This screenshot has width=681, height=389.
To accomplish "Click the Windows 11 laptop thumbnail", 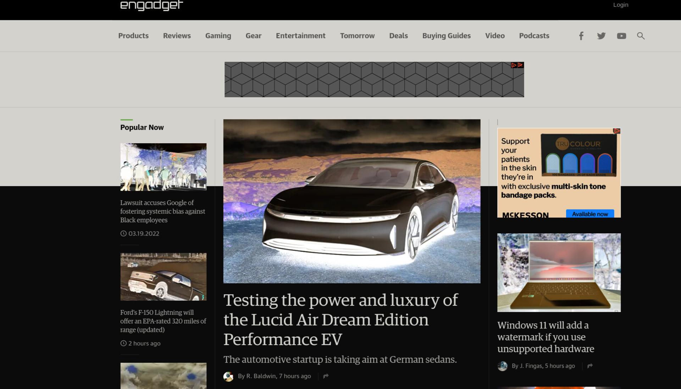I will (559, 273).
